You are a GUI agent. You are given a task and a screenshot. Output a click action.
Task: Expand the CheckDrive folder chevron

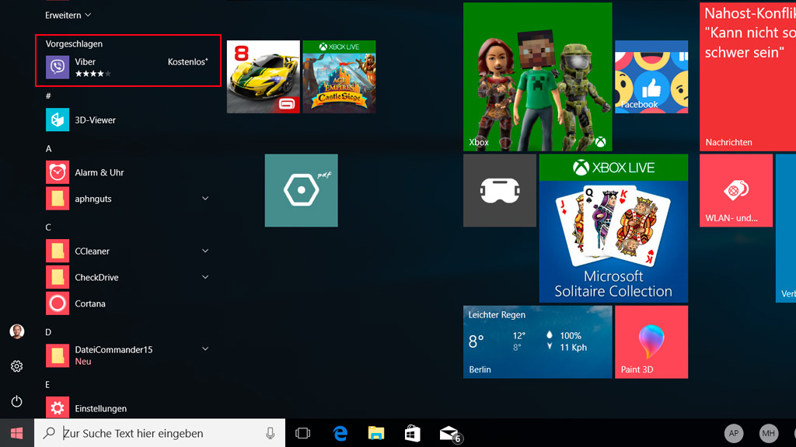click(x=205, y=277)
